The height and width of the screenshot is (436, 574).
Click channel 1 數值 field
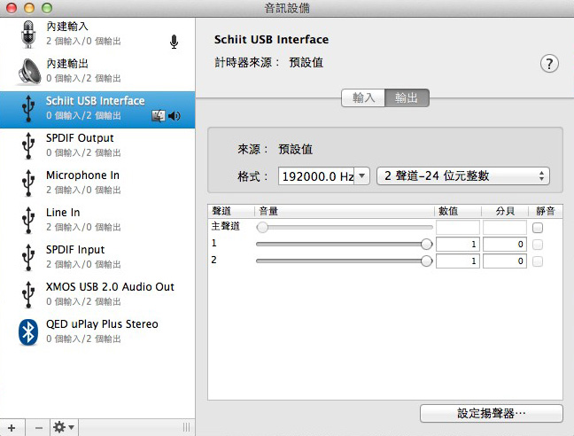pos(458,245)
